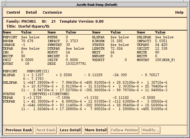Select the BNORM value 78.678
The image size is (190, 138).
[x=27, y=41]
